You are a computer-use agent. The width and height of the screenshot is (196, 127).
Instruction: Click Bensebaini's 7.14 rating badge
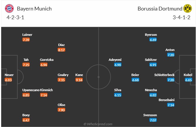pos(171,105)
